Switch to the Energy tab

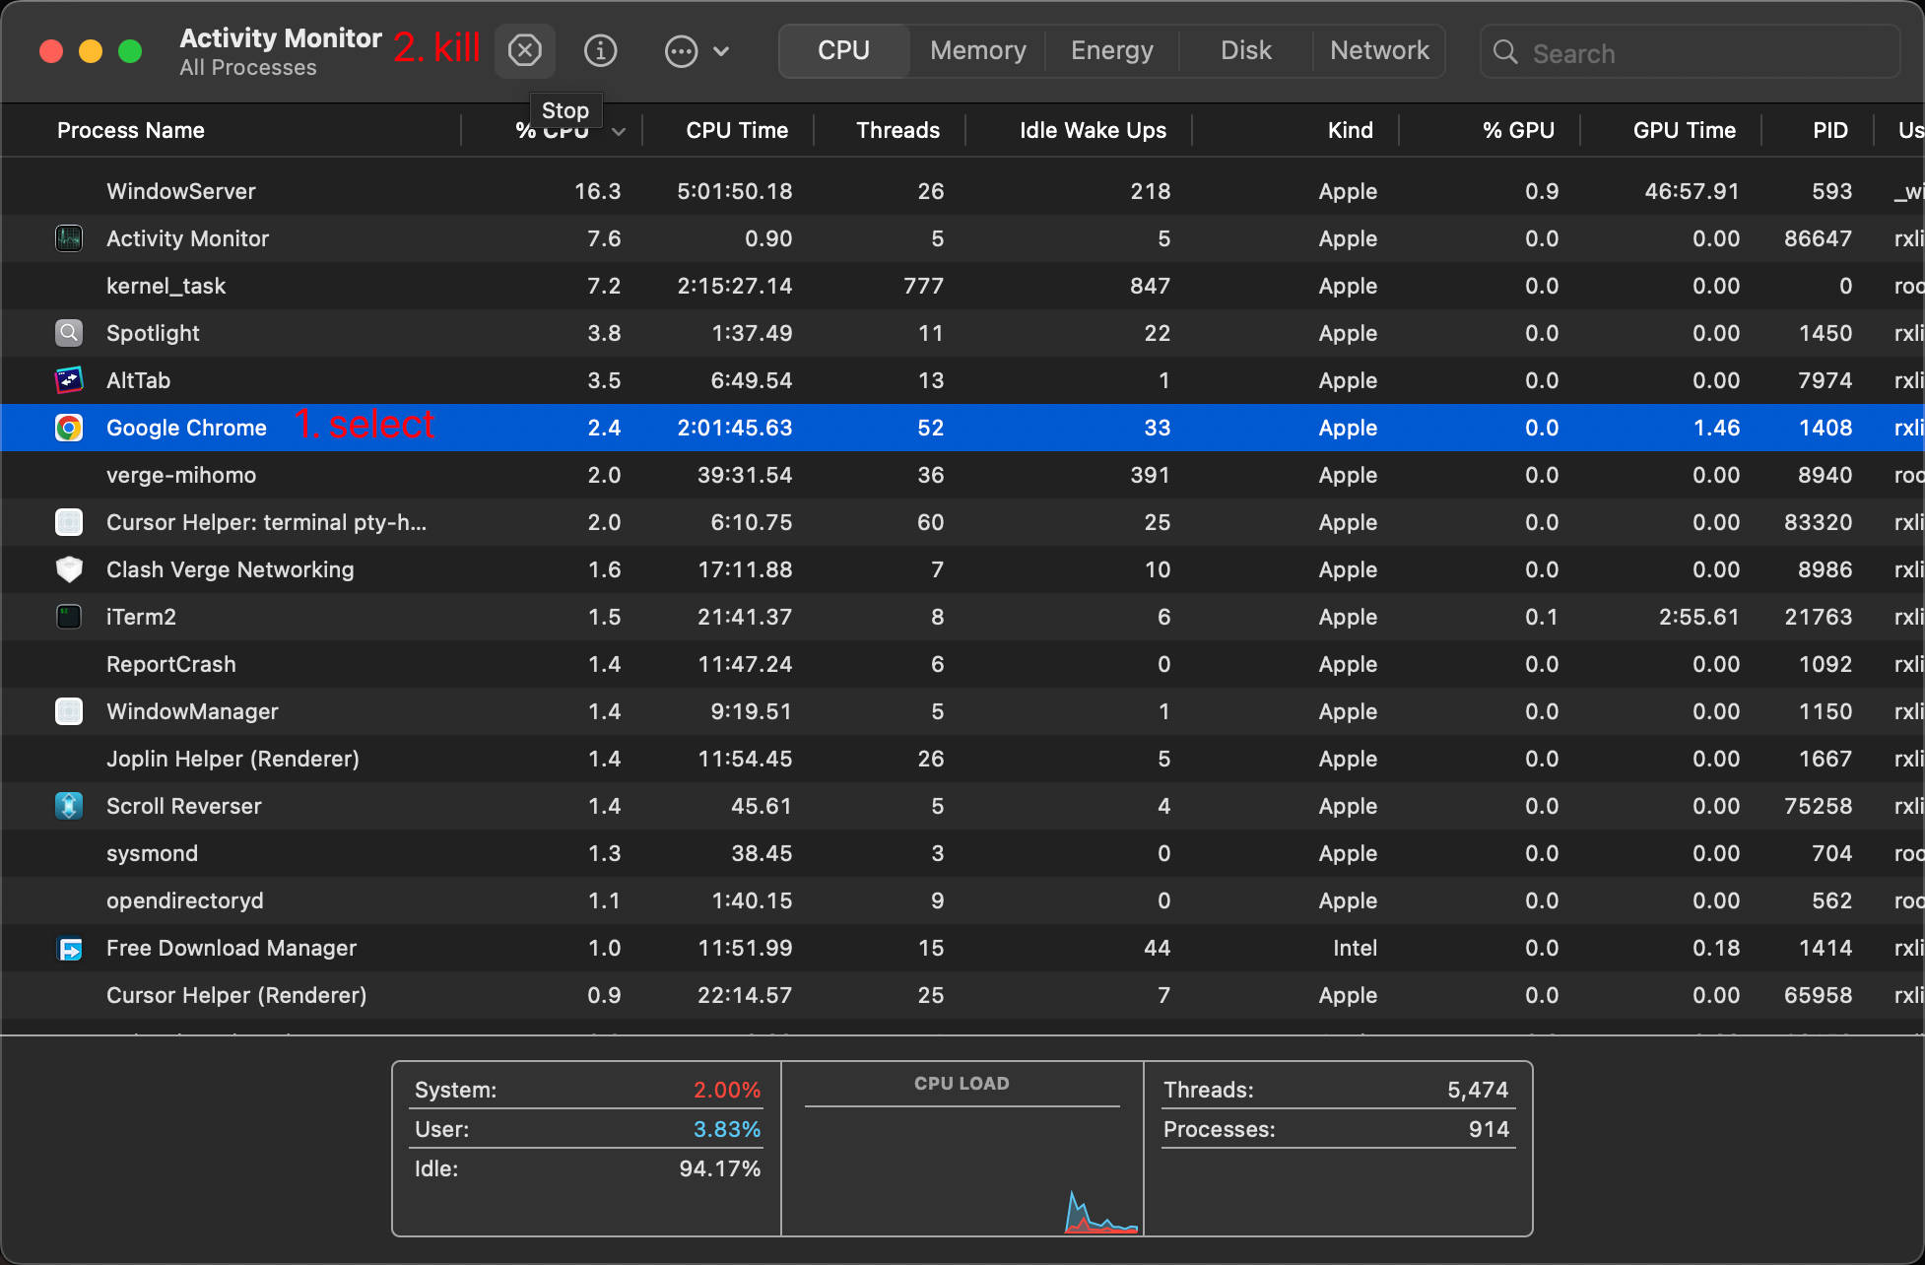click(x=1111, y=50)
